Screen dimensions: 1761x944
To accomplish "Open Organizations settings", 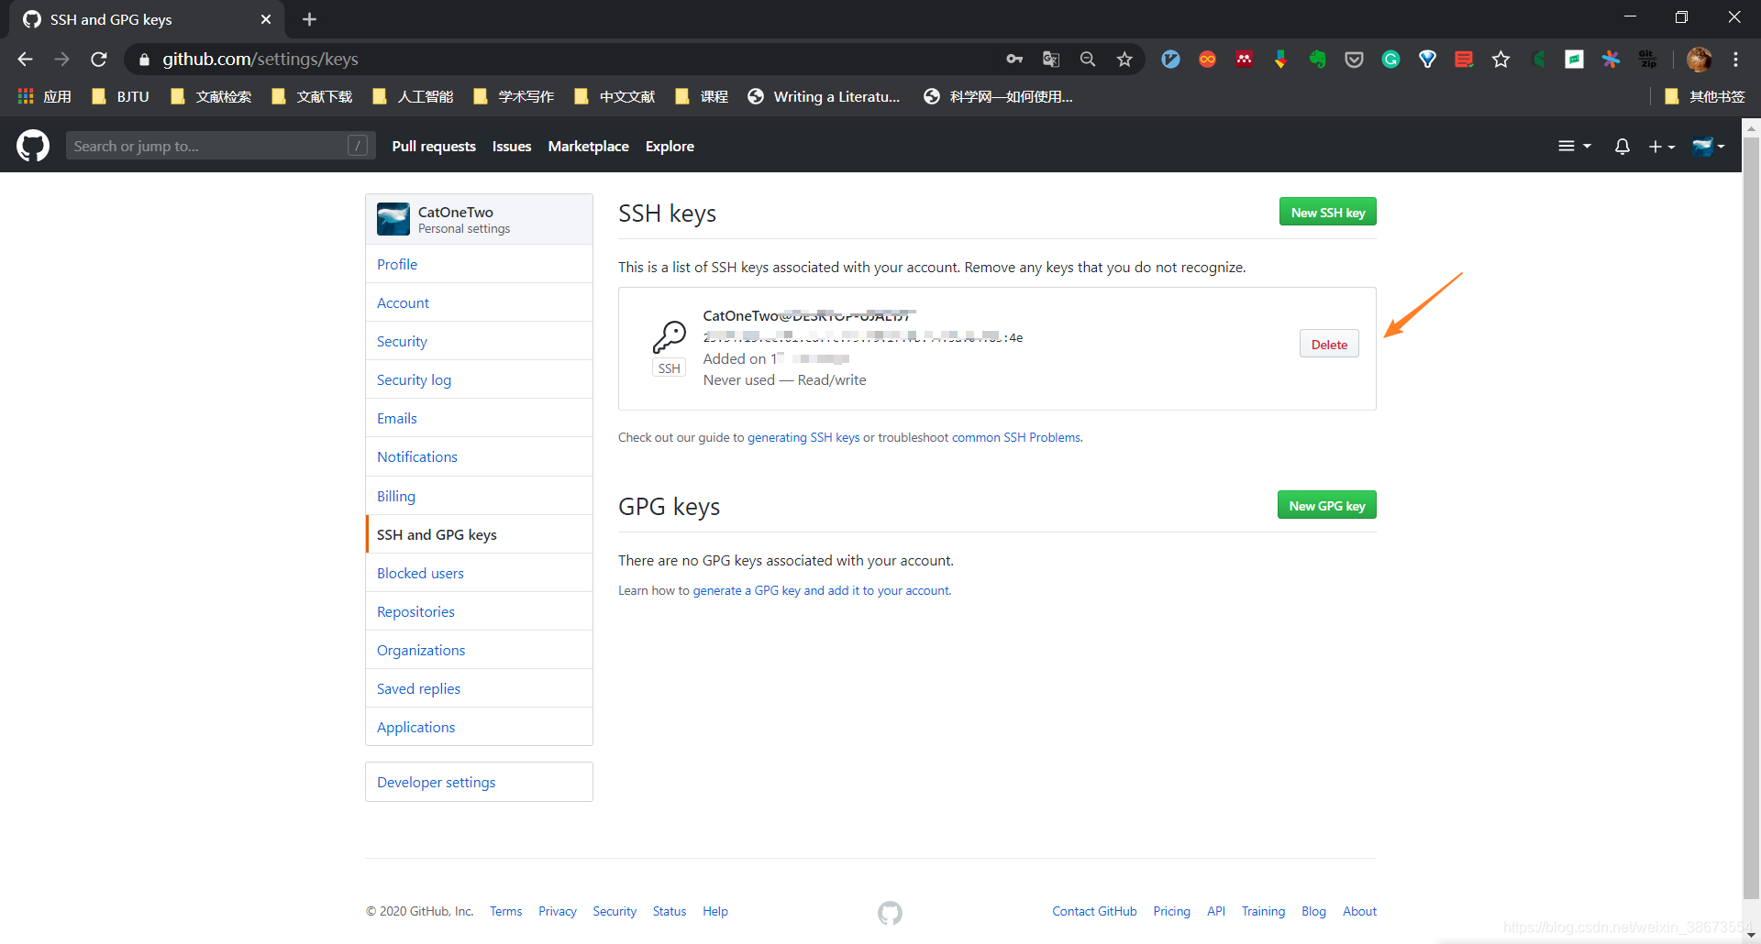I will pyautogui.click(x=479, y=650).
